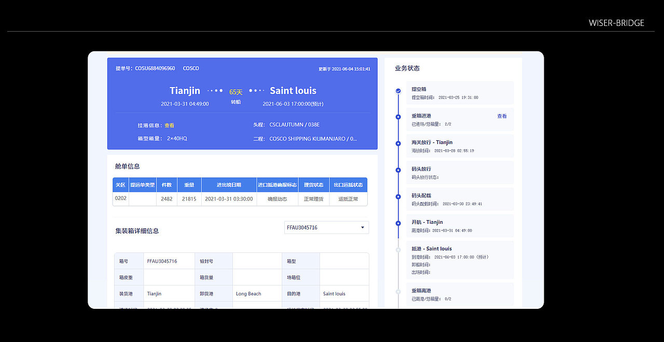
Task: Click the 开航 - Tianjin status card
Action: [460, 226]
